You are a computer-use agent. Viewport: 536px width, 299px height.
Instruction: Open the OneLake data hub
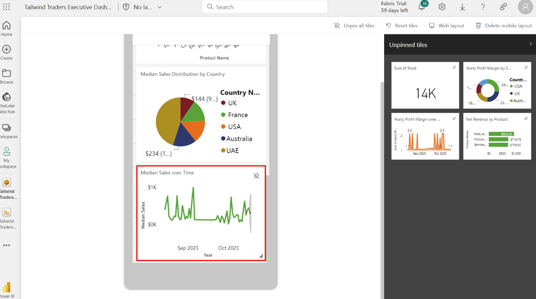pyautogui.click(x=6, y=102)
